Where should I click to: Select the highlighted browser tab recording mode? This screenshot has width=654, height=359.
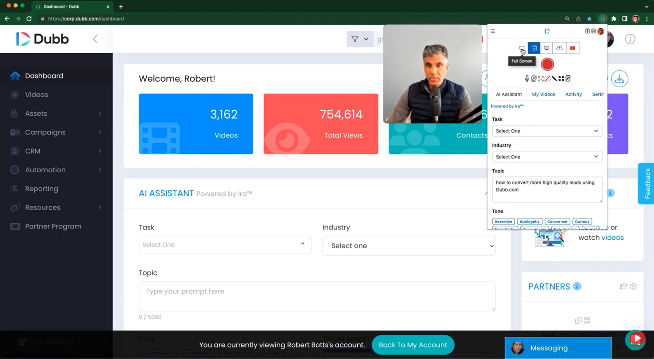point(534,48)
